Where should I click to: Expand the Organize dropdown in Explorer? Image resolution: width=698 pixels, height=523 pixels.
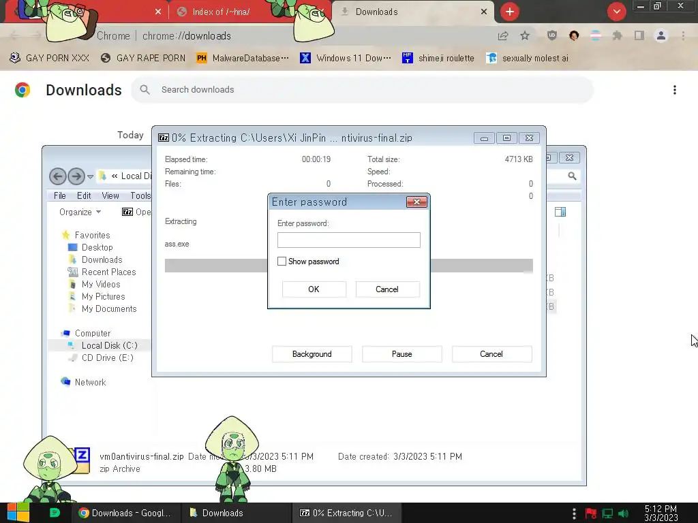tap(80, 212)
